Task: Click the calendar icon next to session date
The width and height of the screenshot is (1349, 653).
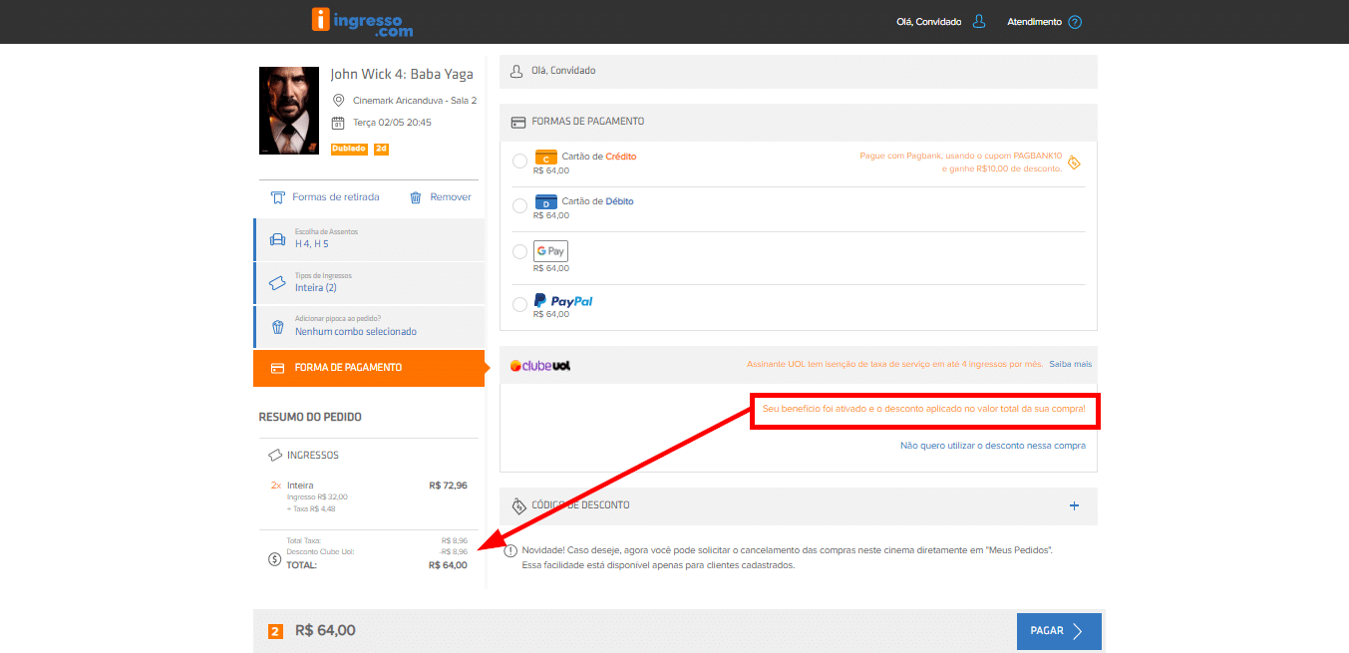Action: (339, 123)
